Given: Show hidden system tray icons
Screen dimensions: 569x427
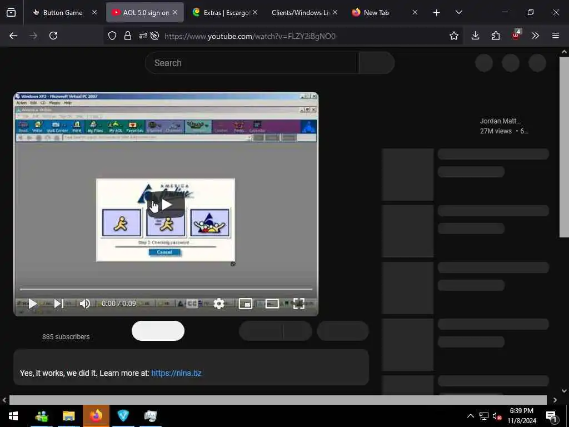Looking at the screenshot, I should [x=470, y=416].
